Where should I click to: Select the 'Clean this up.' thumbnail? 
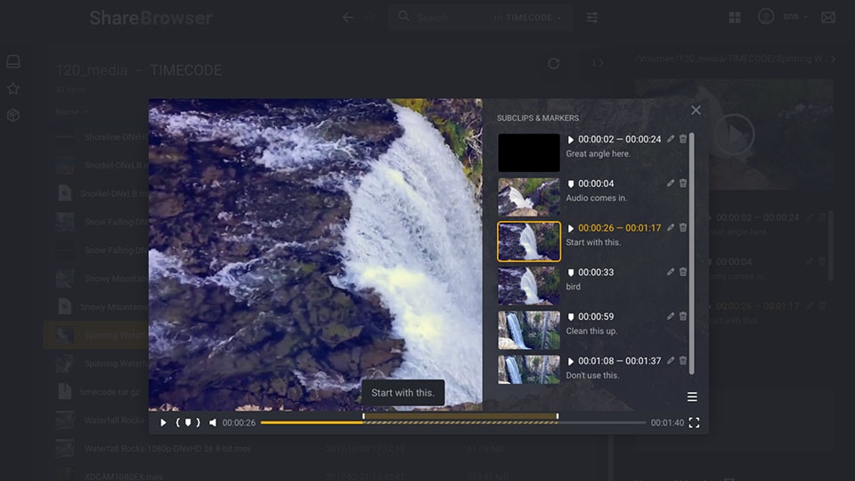coord(529,330)
